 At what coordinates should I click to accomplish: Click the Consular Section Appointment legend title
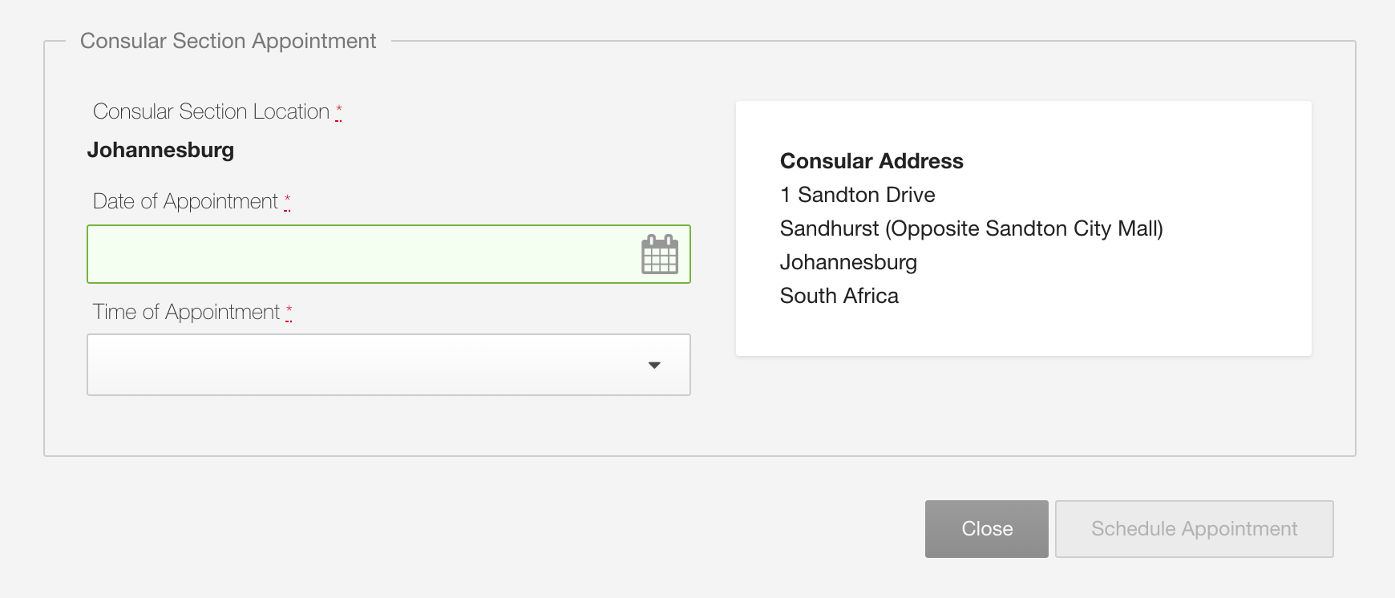point(228,41)
